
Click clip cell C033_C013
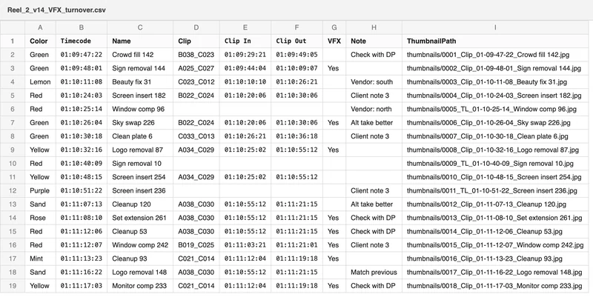pyautogui.click(x=196, y=136)
